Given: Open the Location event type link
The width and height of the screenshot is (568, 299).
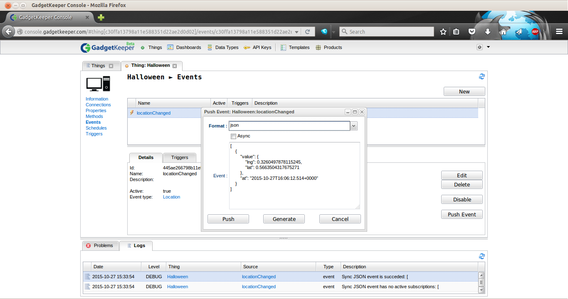Looking at the screenshot, I should click(171, 197).
